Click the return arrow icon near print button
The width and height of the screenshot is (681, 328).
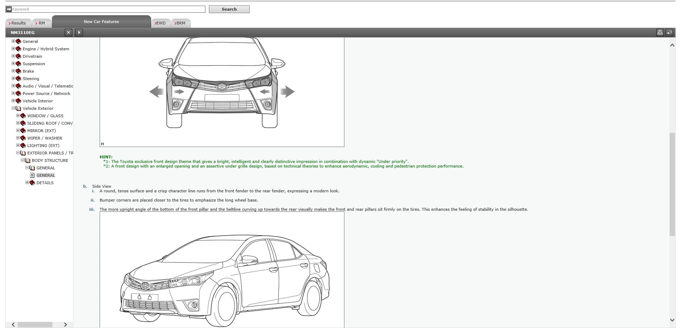click(x=669, y=32)
